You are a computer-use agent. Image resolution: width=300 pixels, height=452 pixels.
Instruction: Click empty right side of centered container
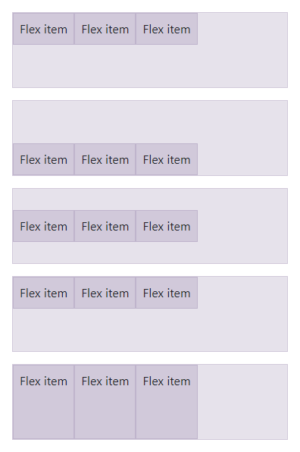point(242,226)
